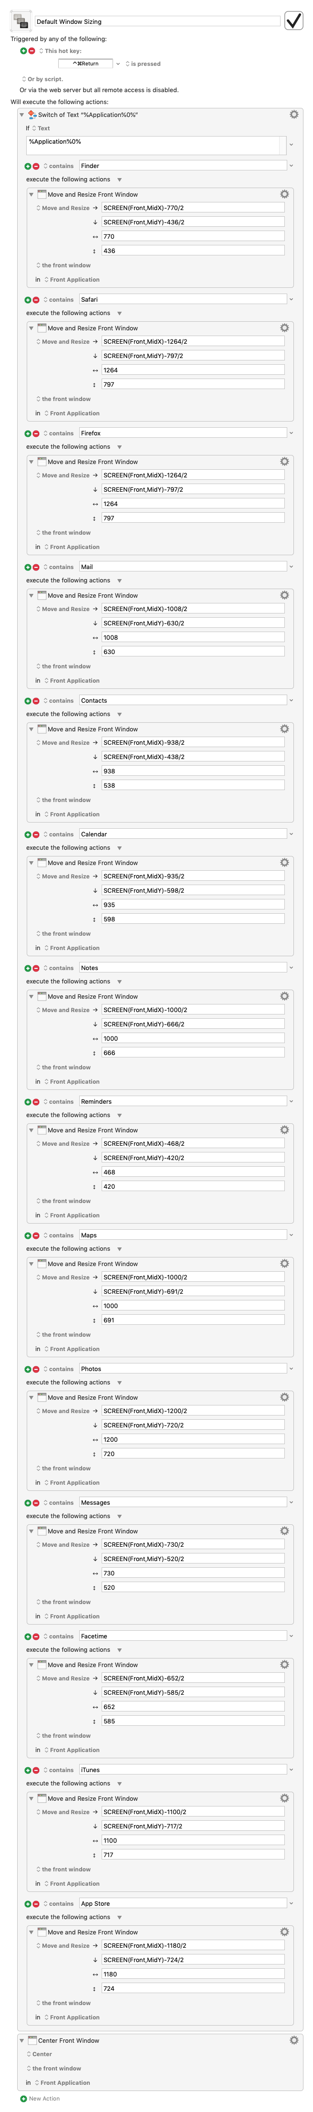Delete the Mail case with red minus

[x=36, y=567]
